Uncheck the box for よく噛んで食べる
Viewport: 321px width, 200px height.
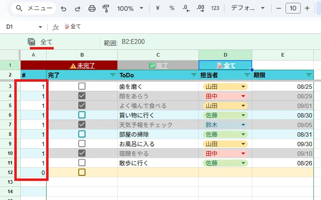(x=82, y=106)
